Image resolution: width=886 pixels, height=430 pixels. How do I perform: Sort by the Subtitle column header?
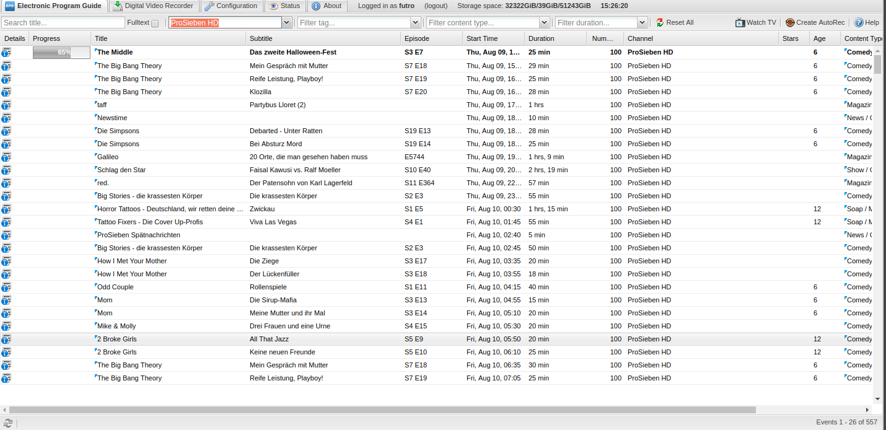point(323,38)
